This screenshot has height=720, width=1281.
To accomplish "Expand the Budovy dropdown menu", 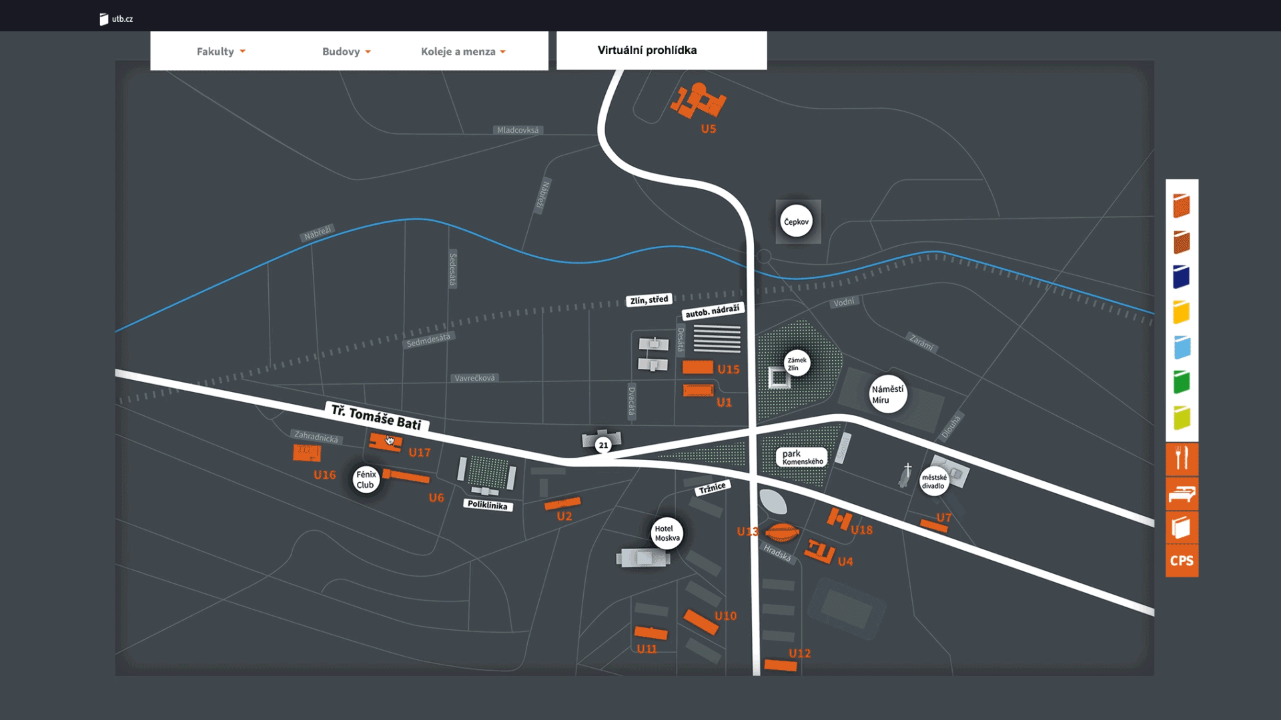I will coord(346,51).
